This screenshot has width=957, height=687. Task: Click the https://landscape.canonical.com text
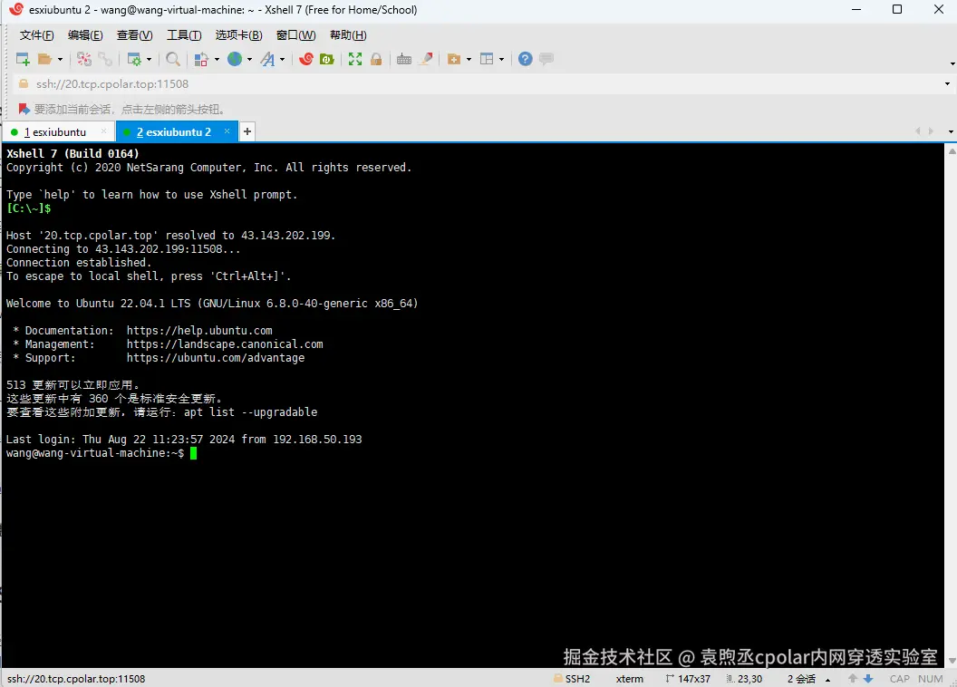point(225,344)
